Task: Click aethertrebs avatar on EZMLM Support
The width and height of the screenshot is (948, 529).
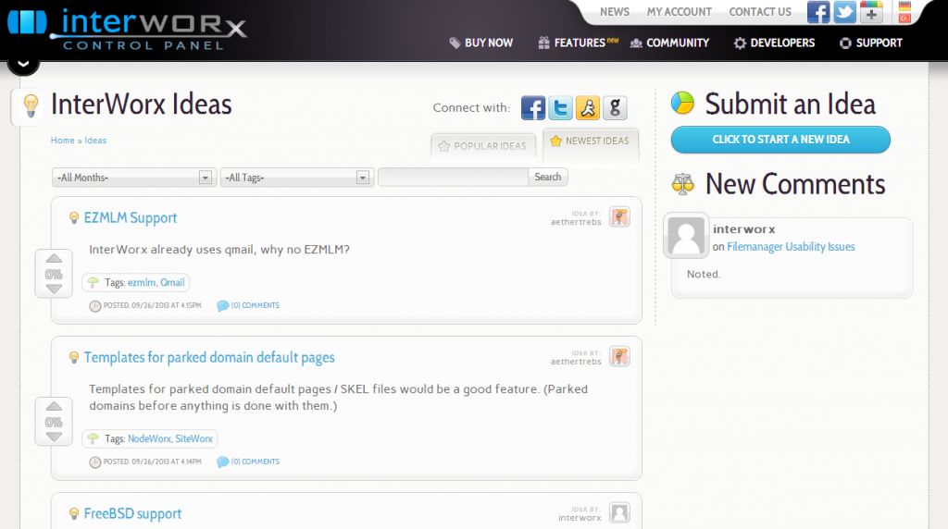Action: point(619,216)
